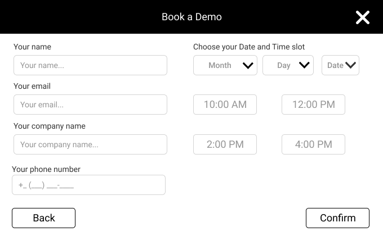Confirm the demo booking
The image size is (383, 236).
tap(337, 218)
